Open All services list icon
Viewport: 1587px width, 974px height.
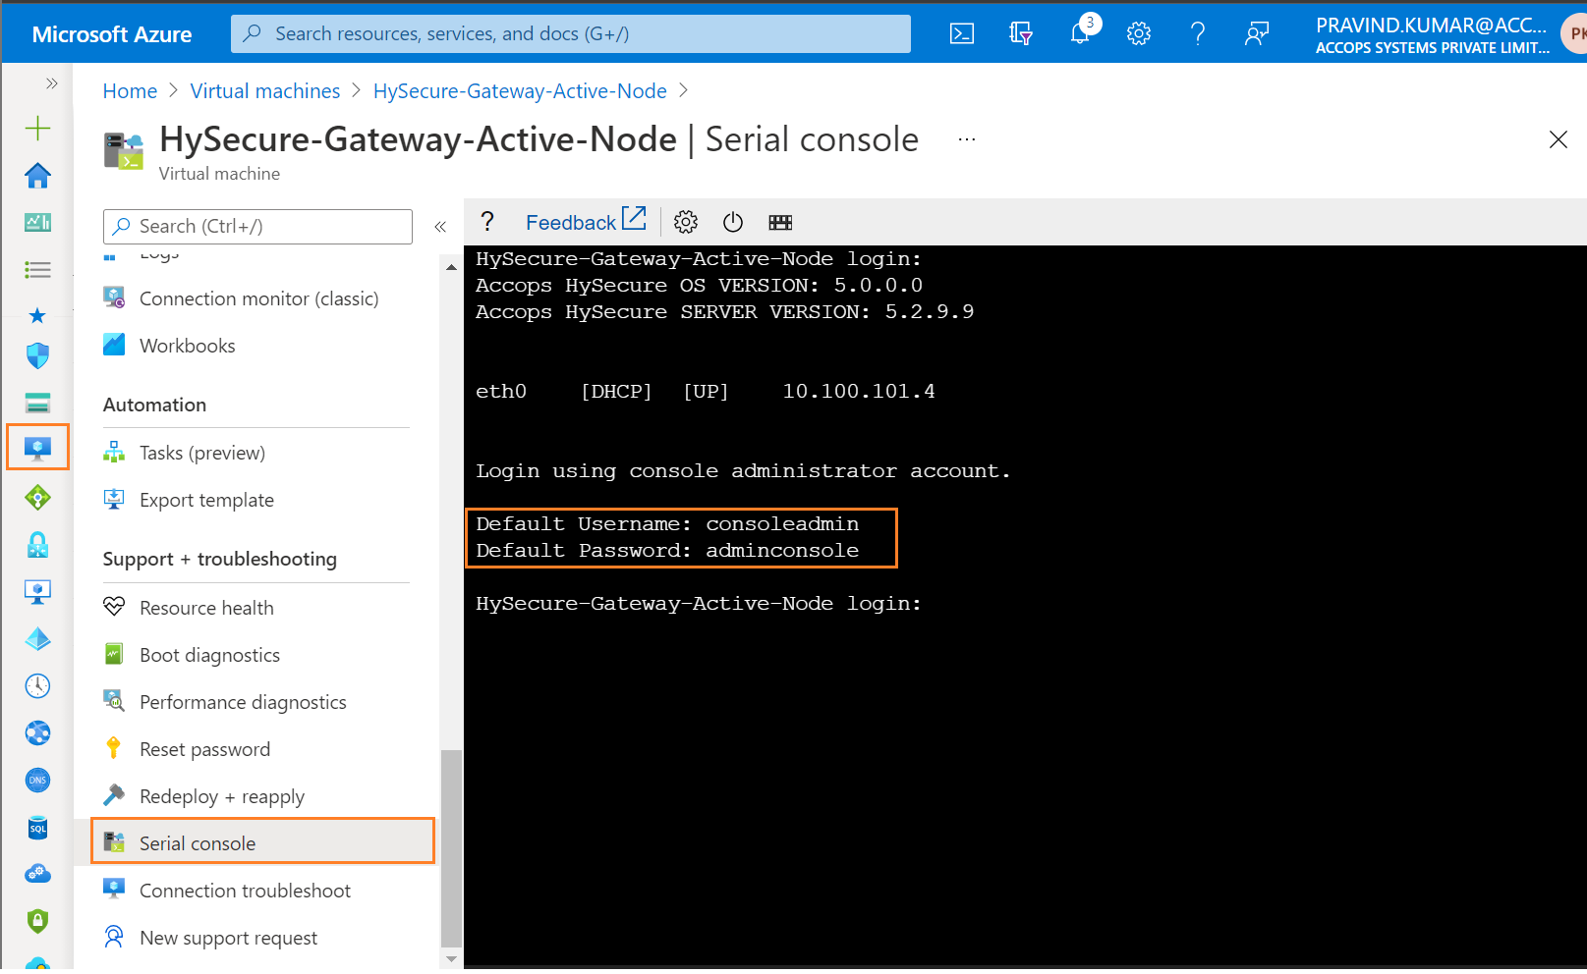click(x=37, y=269)
